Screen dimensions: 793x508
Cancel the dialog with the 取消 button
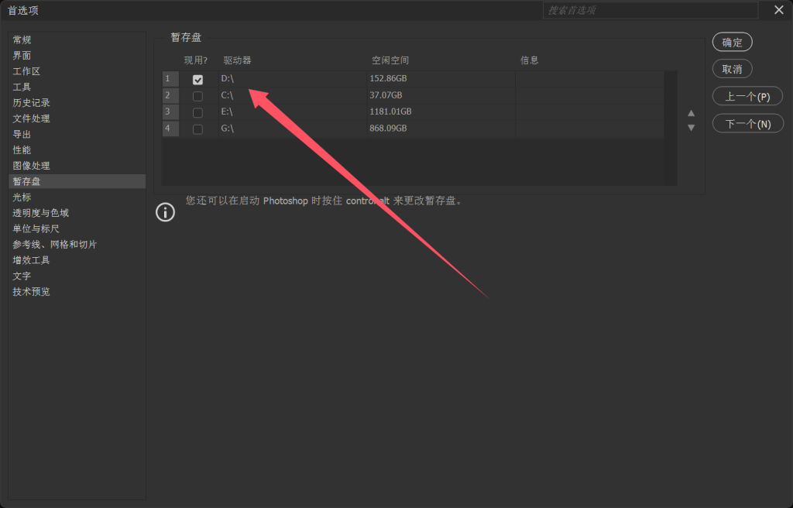pyautogui.click(x=731, y=68)
